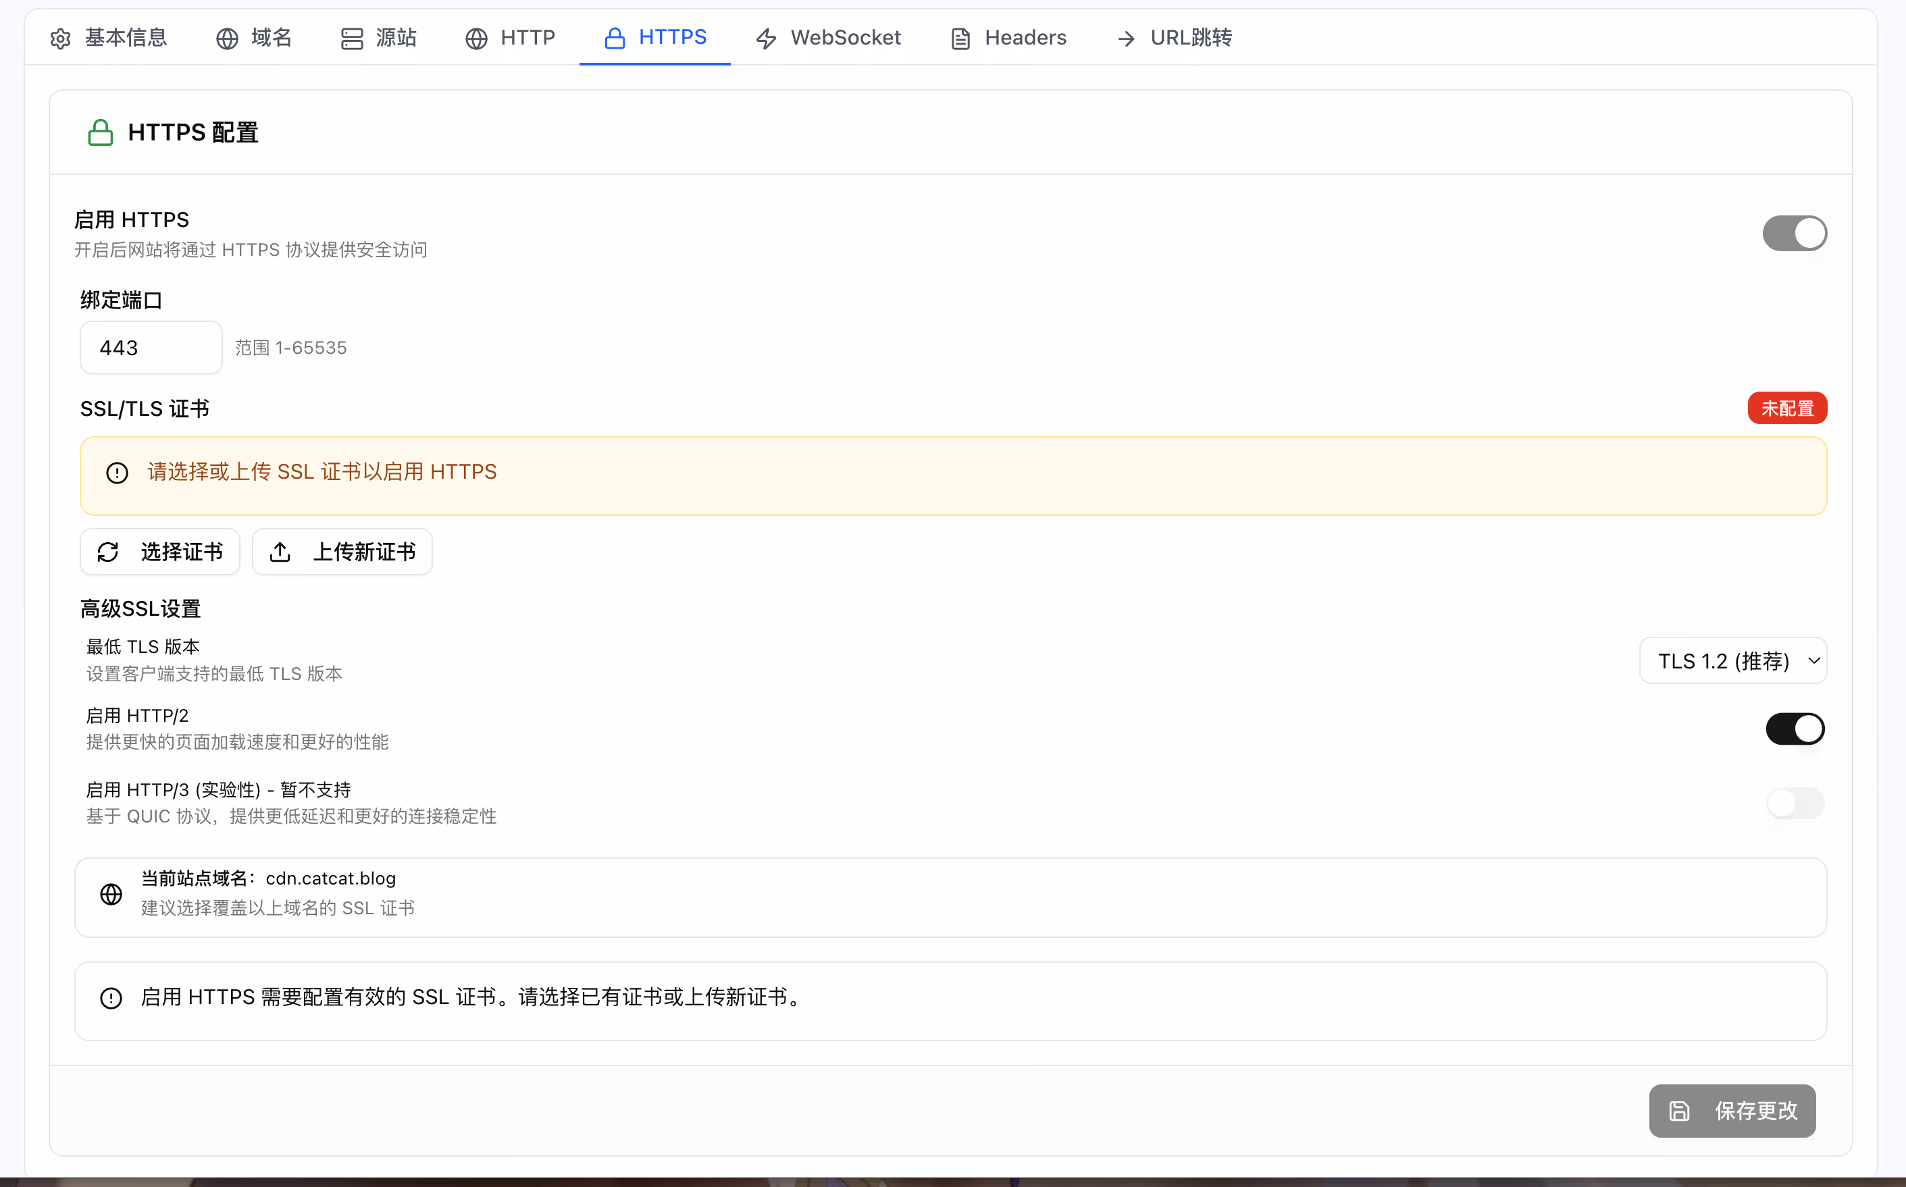The image size is (1906, 1187).
Task: Click the domain text cdn.catcat.blog
Action: [x=331, y=878]
